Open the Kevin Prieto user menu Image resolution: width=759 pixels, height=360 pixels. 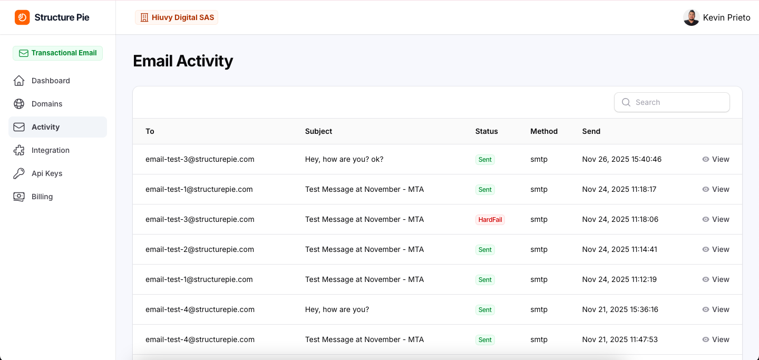[x=726, y=17]
